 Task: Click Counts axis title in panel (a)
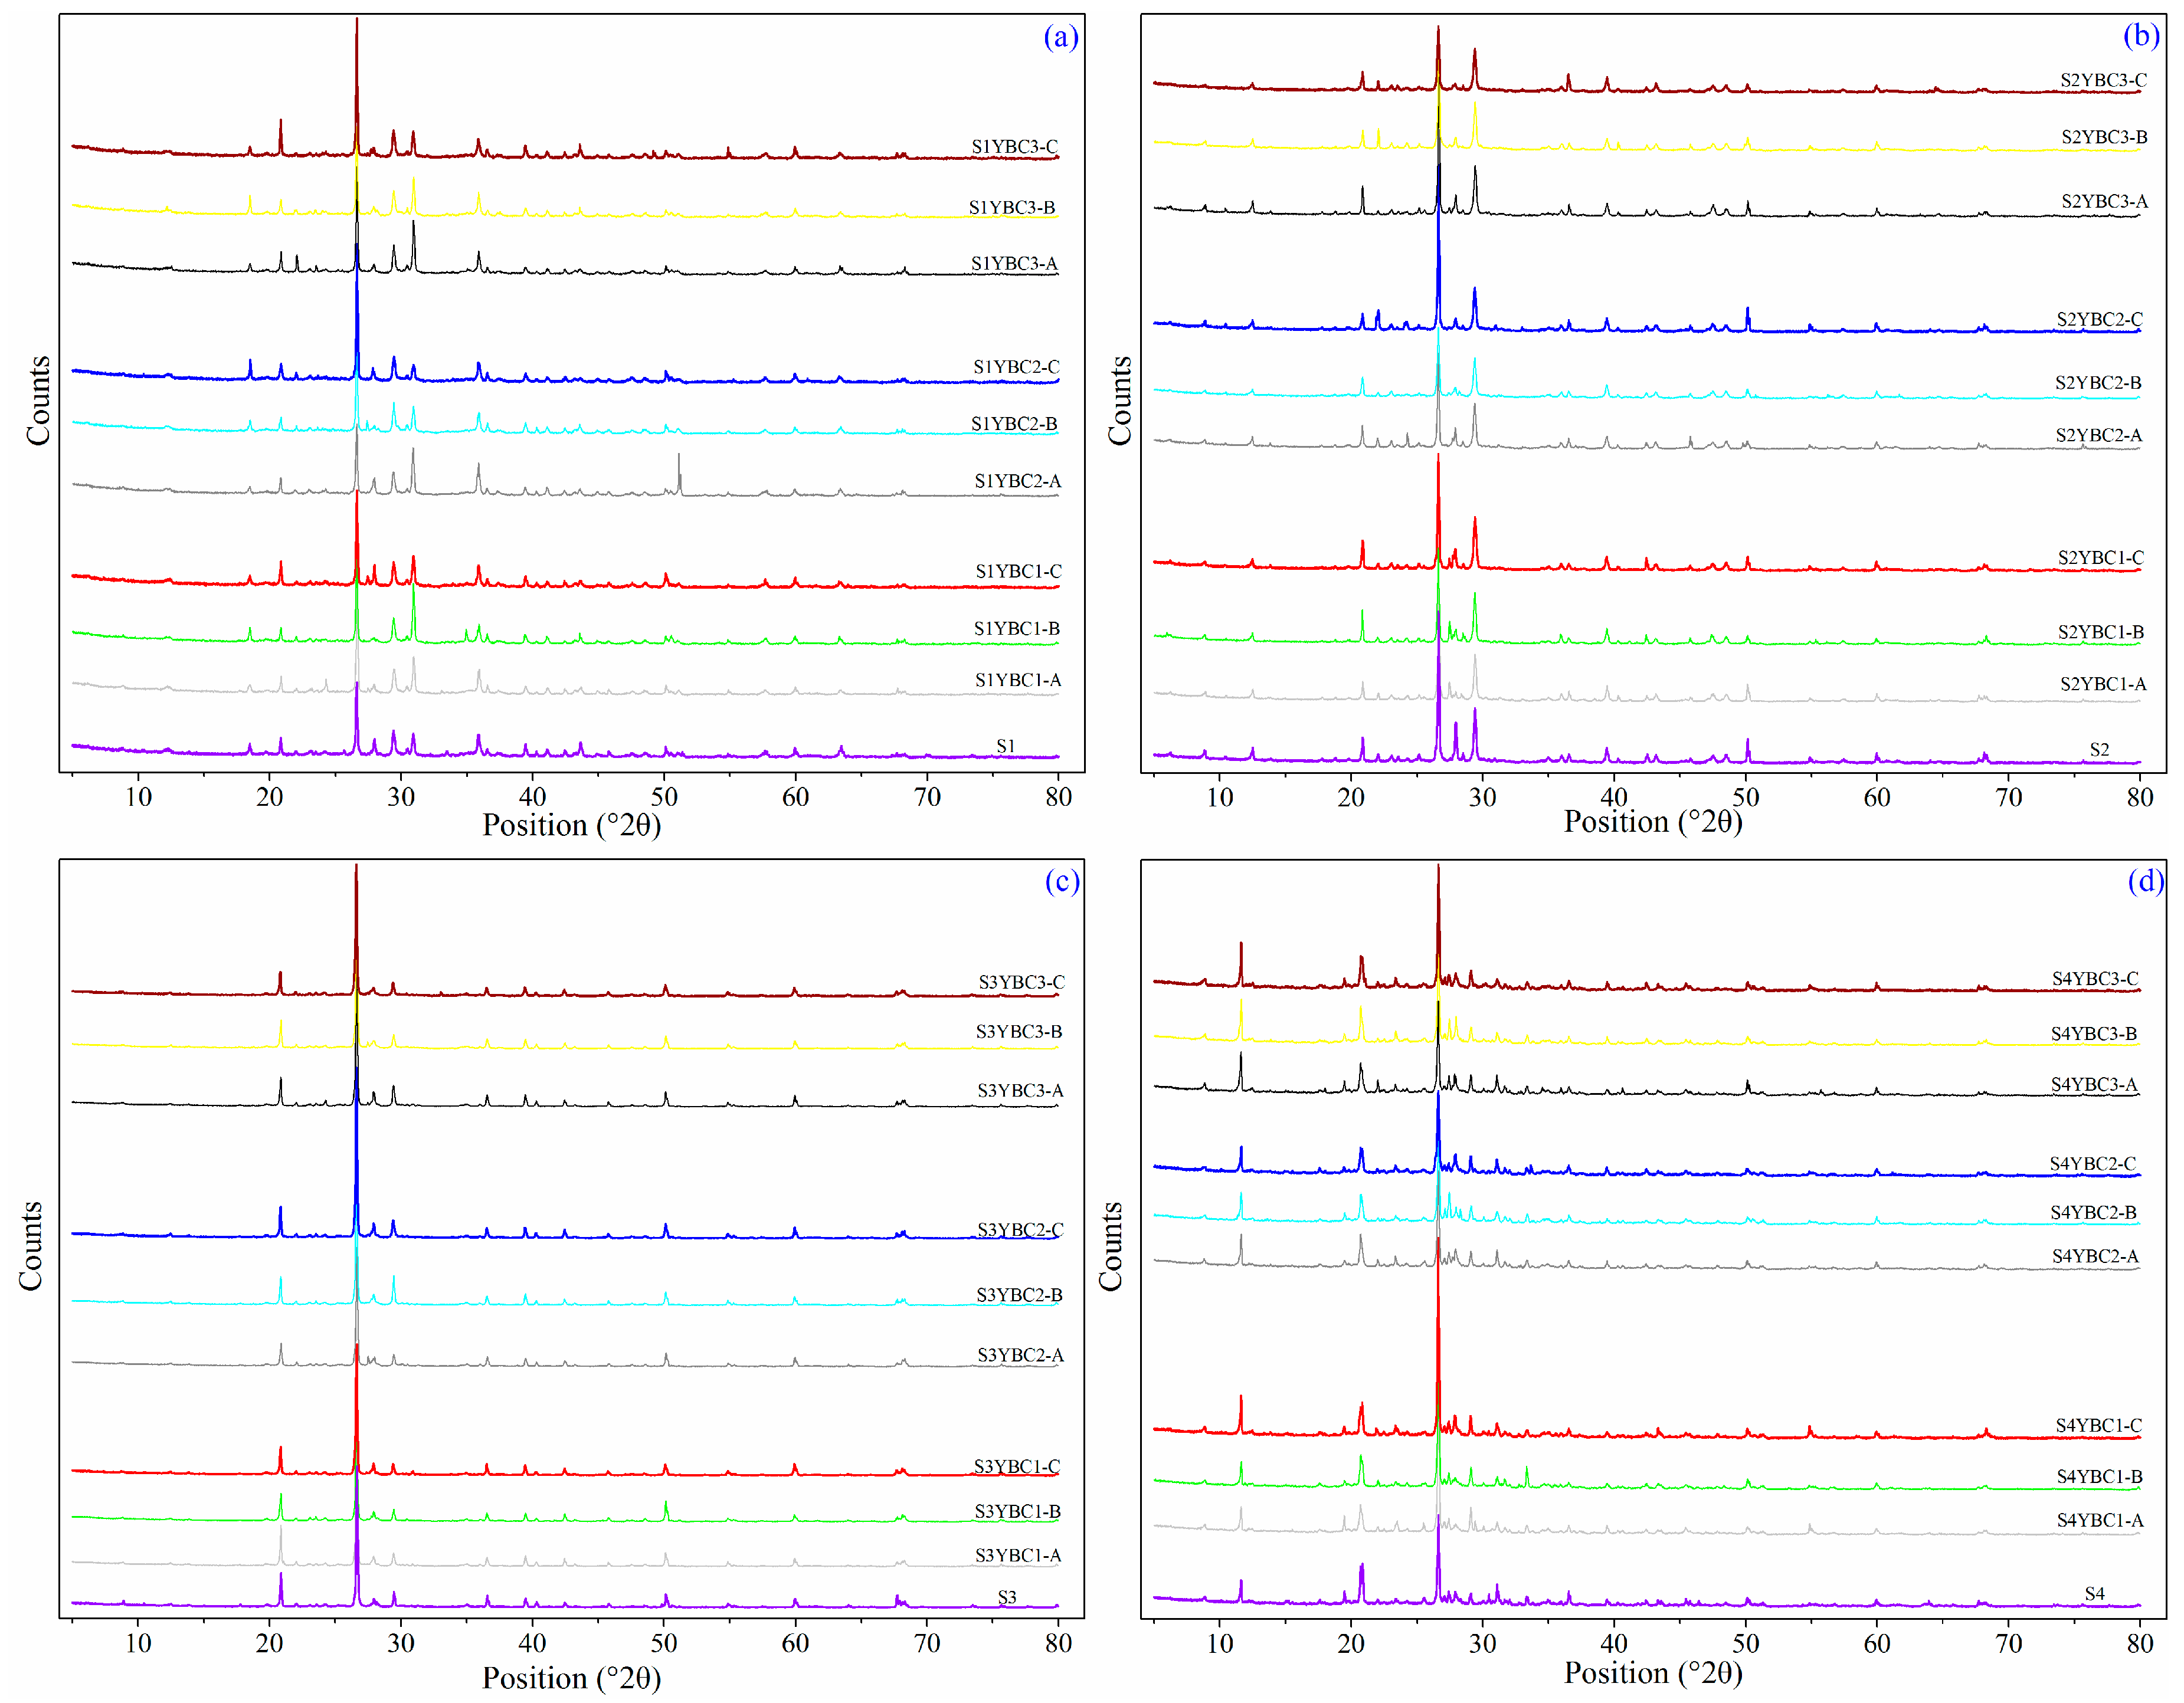pos(38,400)
